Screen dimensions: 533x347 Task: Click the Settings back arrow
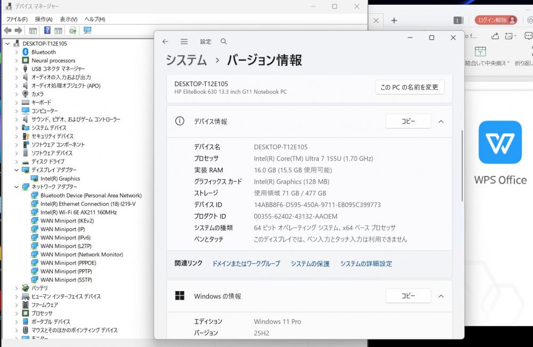165,42
